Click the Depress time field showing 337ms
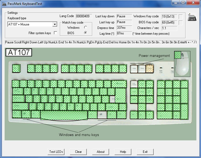The image size is (201, 158). 124,28
